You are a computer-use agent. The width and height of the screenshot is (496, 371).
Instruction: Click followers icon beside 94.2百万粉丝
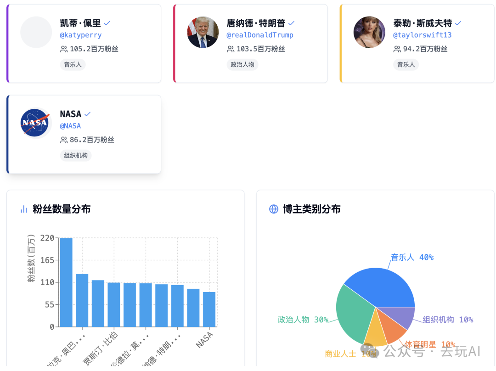(397, 49)
